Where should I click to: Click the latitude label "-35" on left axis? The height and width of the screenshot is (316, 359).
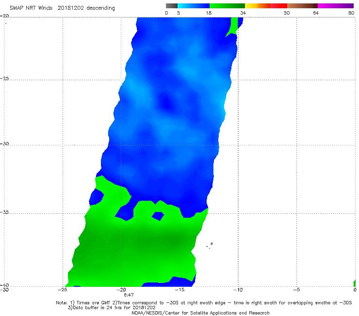(x=4, y=212)
